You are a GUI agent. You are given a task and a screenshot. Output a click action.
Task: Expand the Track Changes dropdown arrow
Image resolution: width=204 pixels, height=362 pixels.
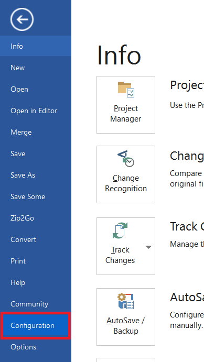coord(148,247)
